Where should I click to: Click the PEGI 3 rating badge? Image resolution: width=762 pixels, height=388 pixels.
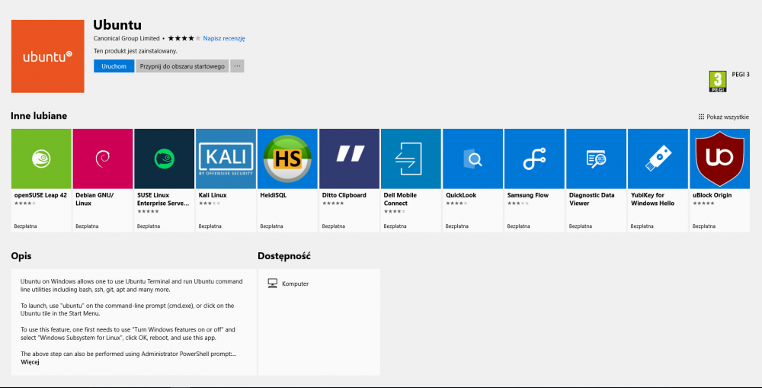718,82
